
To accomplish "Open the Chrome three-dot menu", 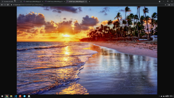I will click(x=172, y=5).
